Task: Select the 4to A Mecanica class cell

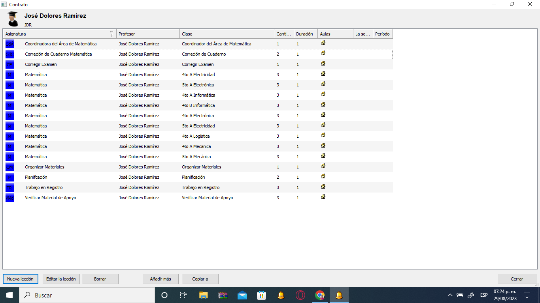Action: point(196,146)
